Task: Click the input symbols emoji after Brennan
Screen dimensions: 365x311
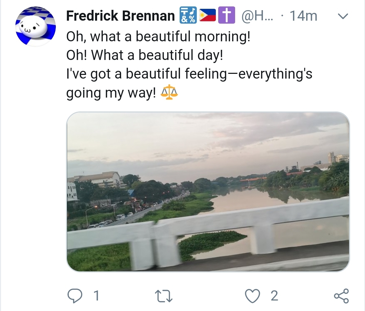Action: coord(188,15)
